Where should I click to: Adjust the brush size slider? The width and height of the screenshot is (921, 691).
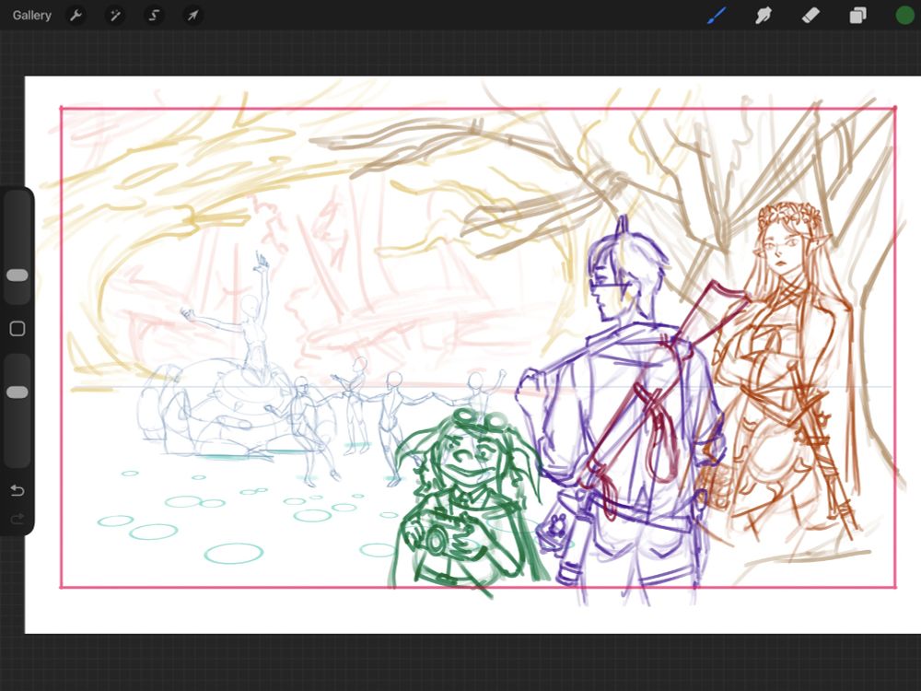point(17,275)
